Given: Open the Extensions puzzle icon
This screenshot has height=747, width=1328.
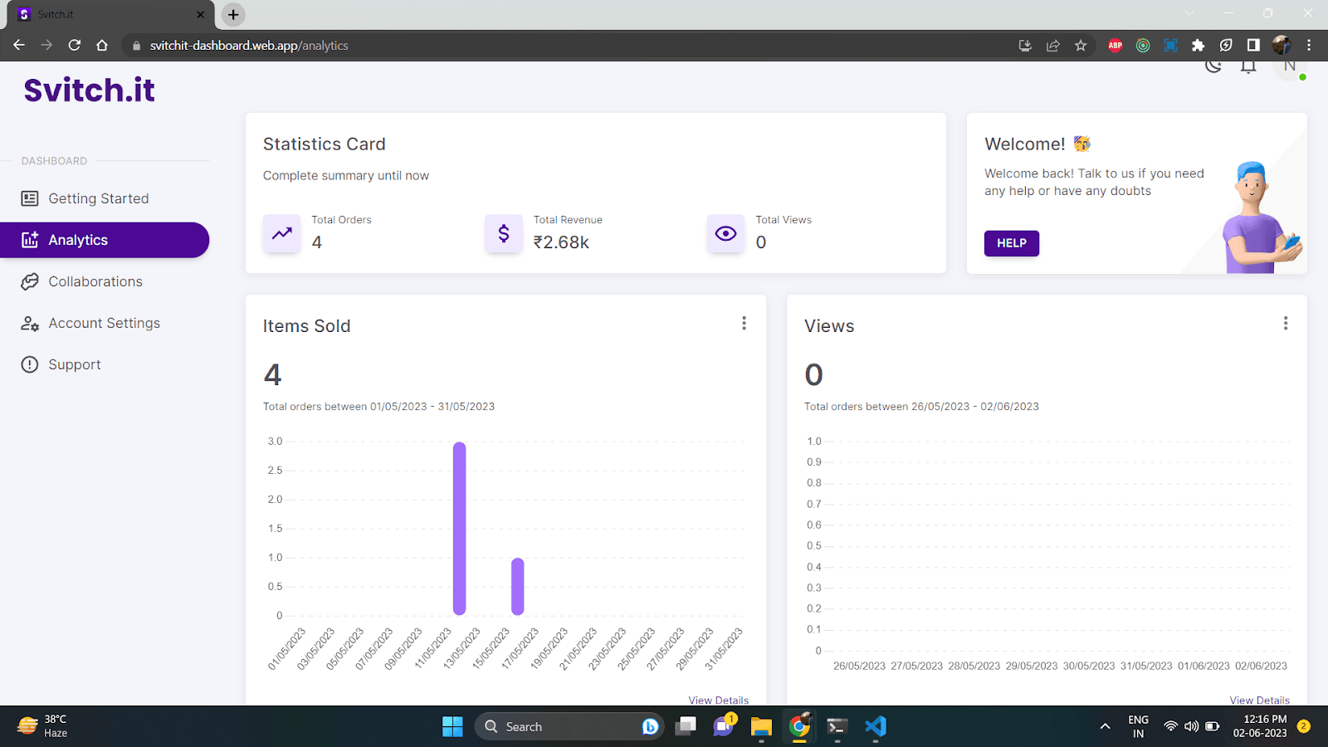Looking at the screenshot, I should (x=1198, y=46).
